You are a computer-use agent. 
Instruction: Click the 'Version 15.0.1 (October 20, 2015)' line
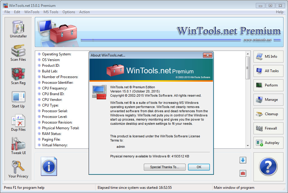[135, 91]
